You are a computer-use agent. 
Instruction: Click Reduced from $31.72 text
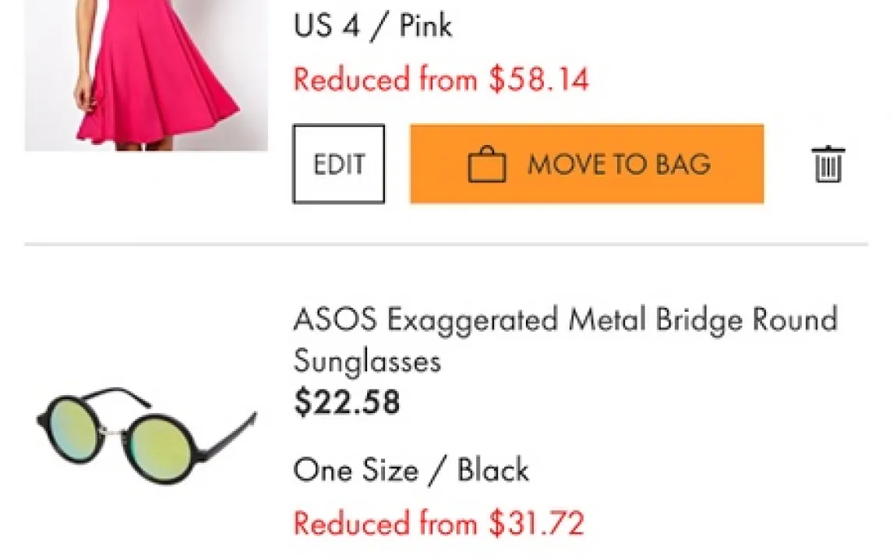[x=438, y=523]
